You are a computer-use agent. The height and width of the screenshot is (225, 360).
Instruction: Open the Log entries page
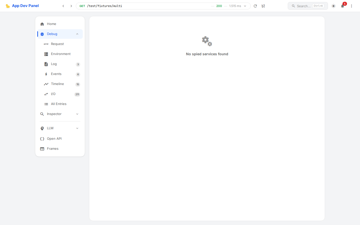[x=54, y=64]
